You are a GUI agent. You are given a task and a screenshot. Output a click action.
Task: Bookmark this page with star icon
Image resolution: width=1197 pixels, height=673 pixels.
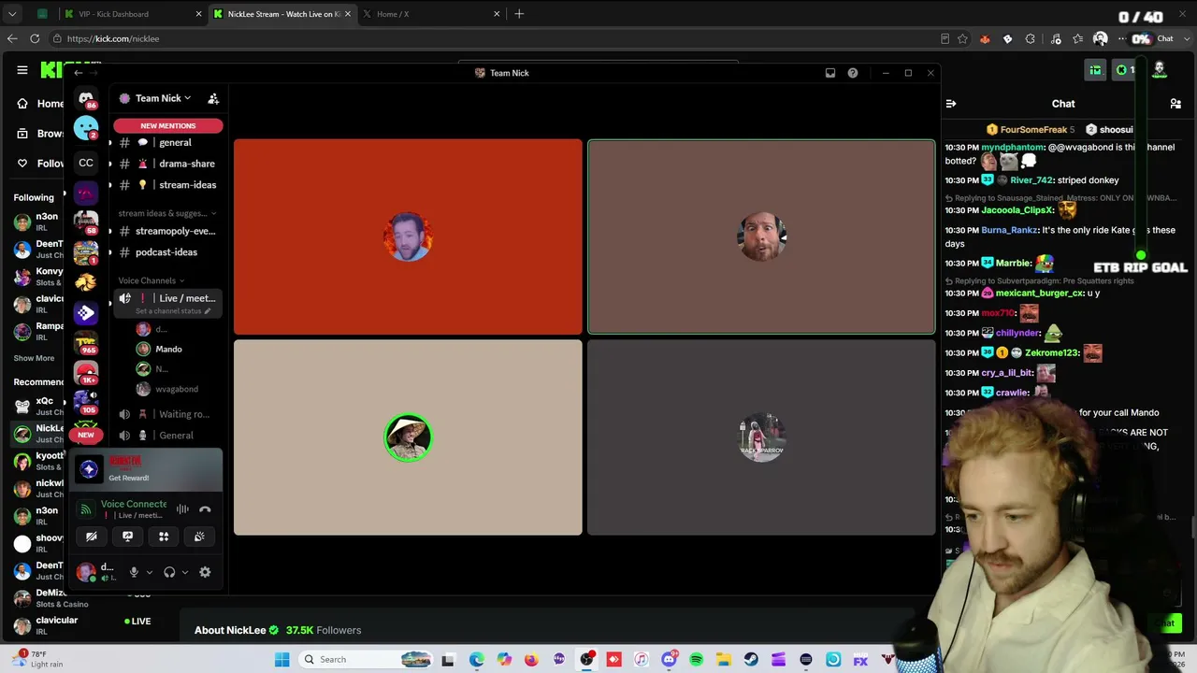962,38
